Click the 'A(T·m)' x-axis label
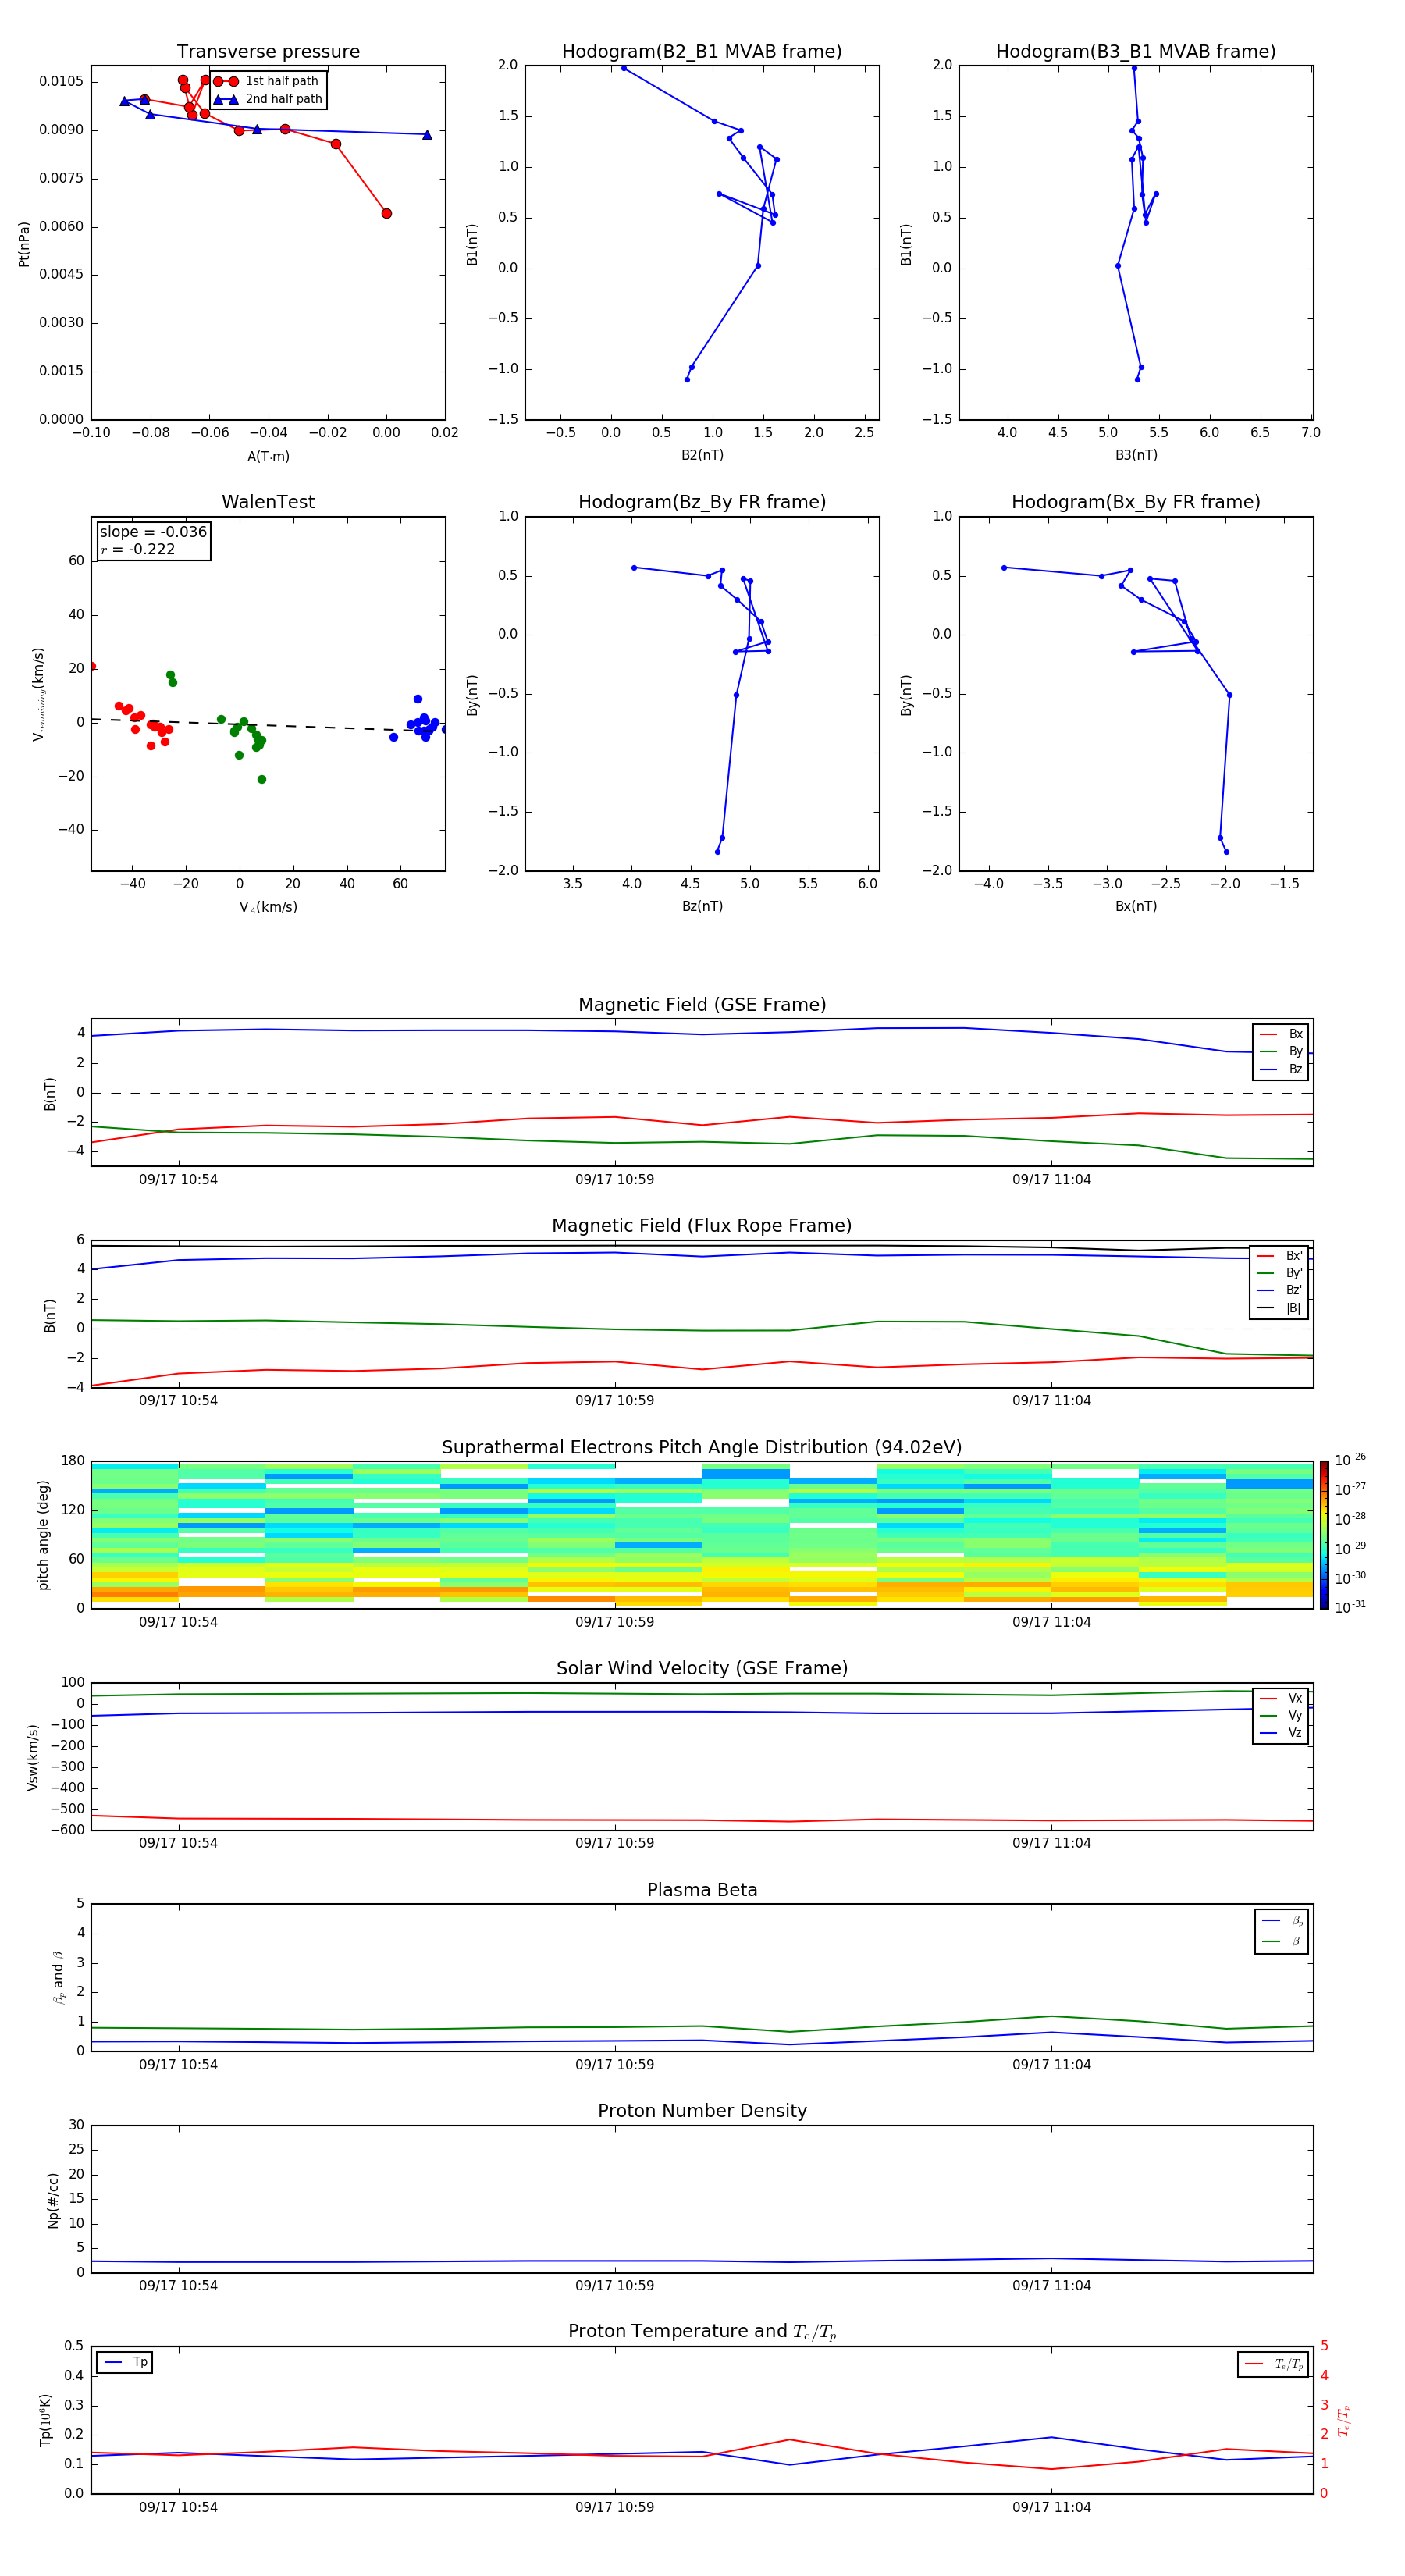This screenshot has width=1405, height=2576. (268, 456)
